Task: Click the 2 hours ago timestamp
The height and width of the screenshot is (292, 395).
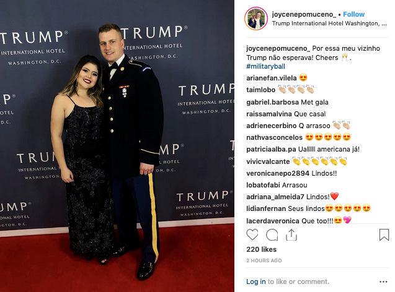Action: 264,260
